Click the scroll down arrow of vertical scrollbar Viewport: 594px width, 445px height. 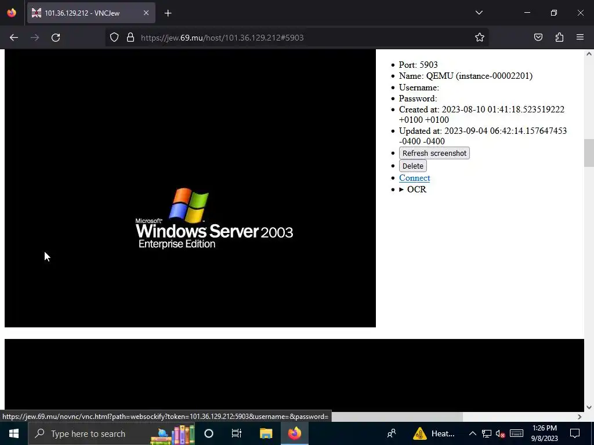(589, 407)
